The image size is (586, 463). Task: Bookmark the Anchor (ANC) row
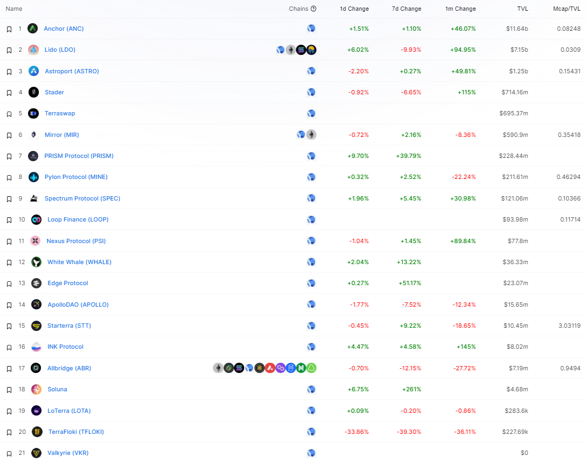click(x=9, y=29)
